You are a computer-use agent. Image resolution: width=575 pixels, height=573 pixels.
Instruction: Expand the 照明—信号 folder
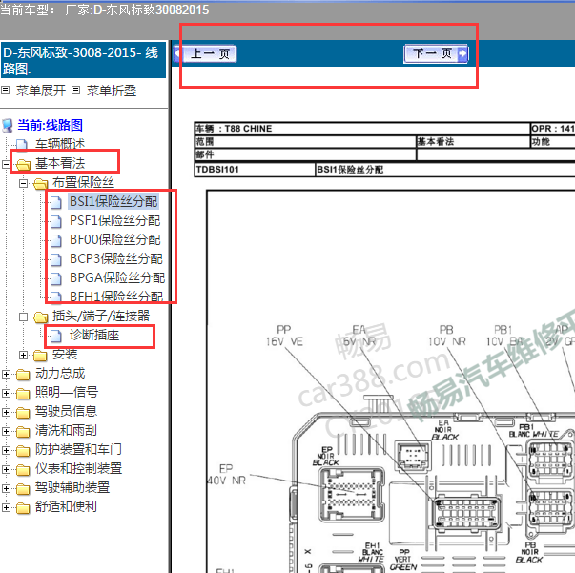tap(6, 393)
